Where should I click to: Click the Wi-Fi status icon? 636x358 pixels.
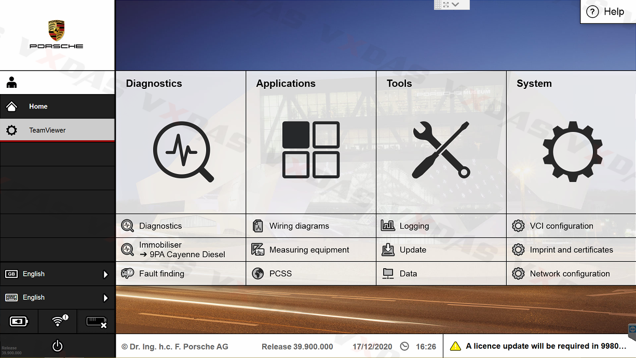coord(58,322)
